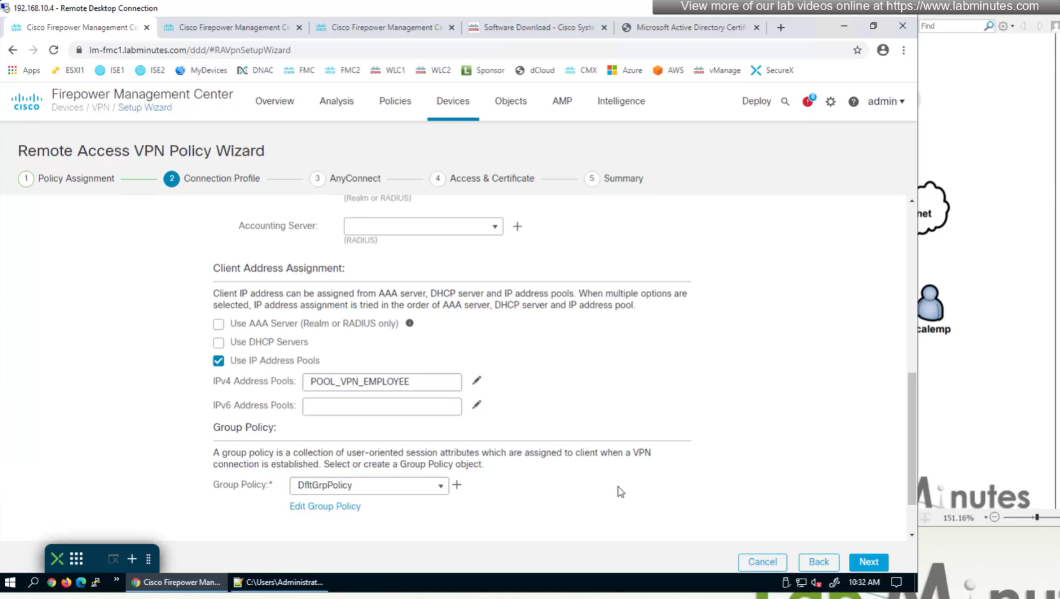This screenshot has width=1060, height=599.
Task: Enable Use AAA Server checkbox
Action: 219,324
